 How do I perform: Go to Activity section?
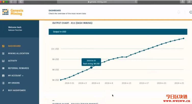(x=12, y=61)
